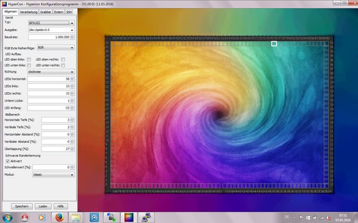Open the Action Center flag tray icon

[301, 218]
